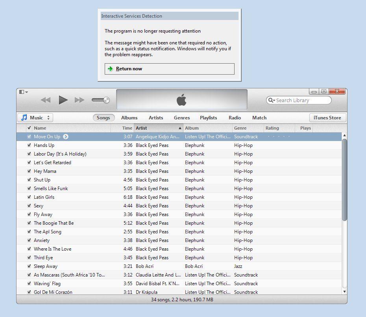Screen dimensions: 366x317
Task: Select As Mascaras (South Africa '10 To...
Action: click(x=179, y=275)
